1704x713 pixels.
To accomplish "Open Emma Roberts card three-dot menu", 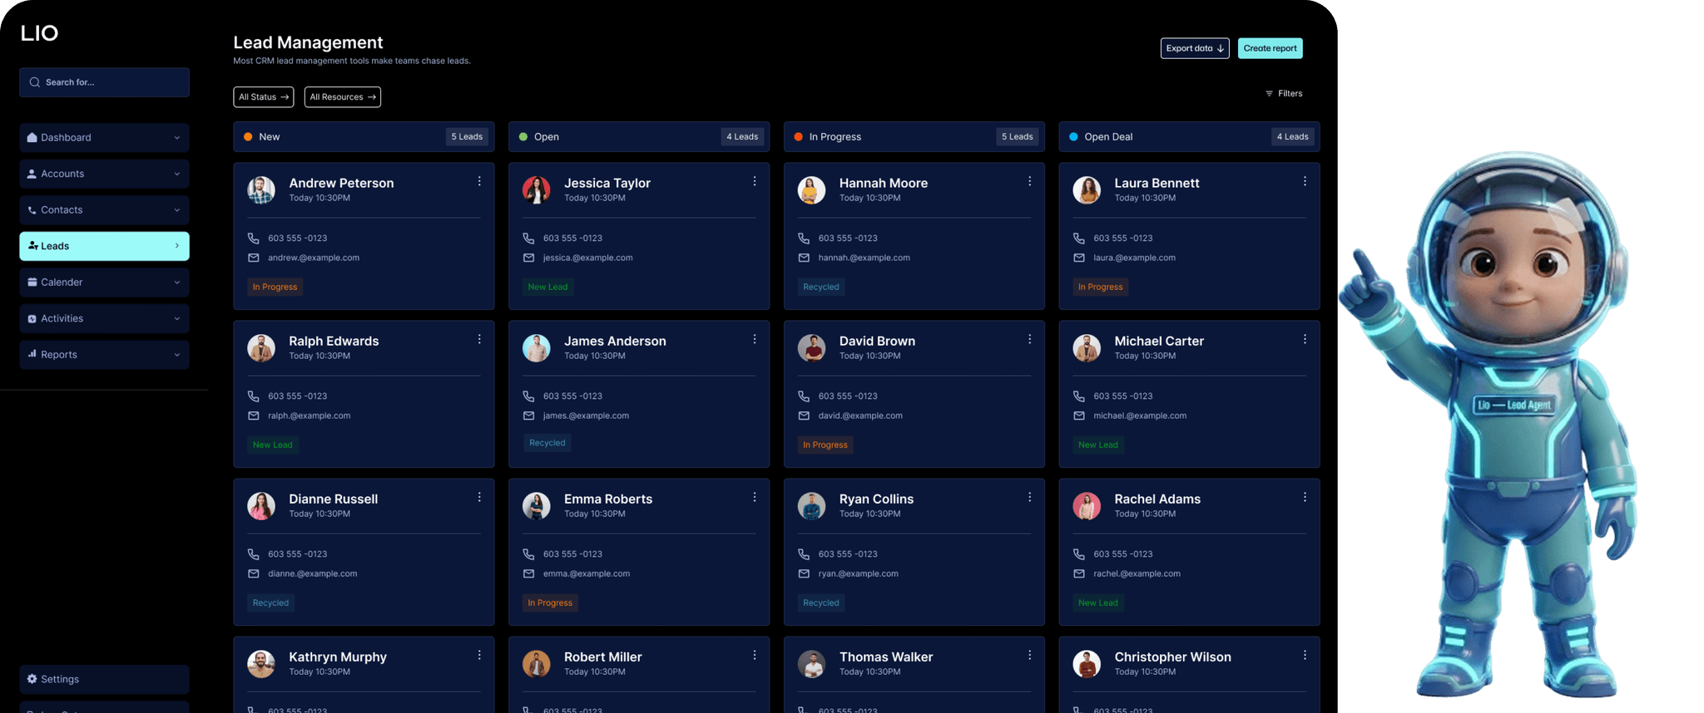I will pyautogui.click(x=755, y=497).
